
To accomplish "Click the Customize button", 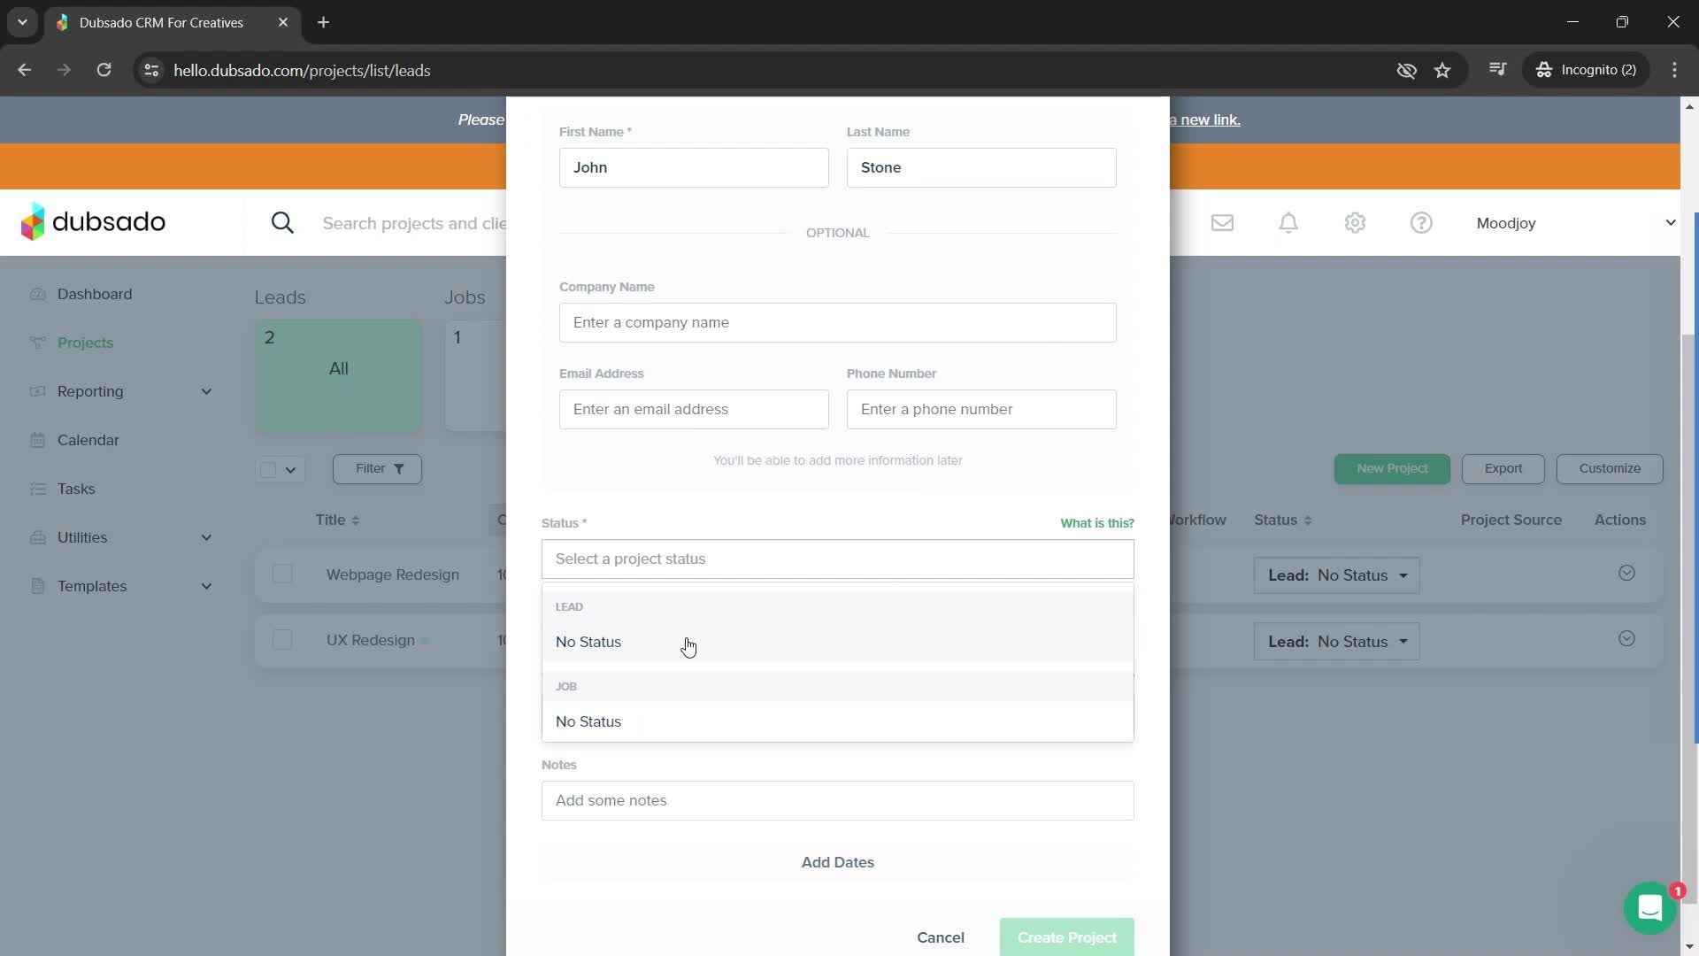I will pyautogui.click(x=1609, y=468).
